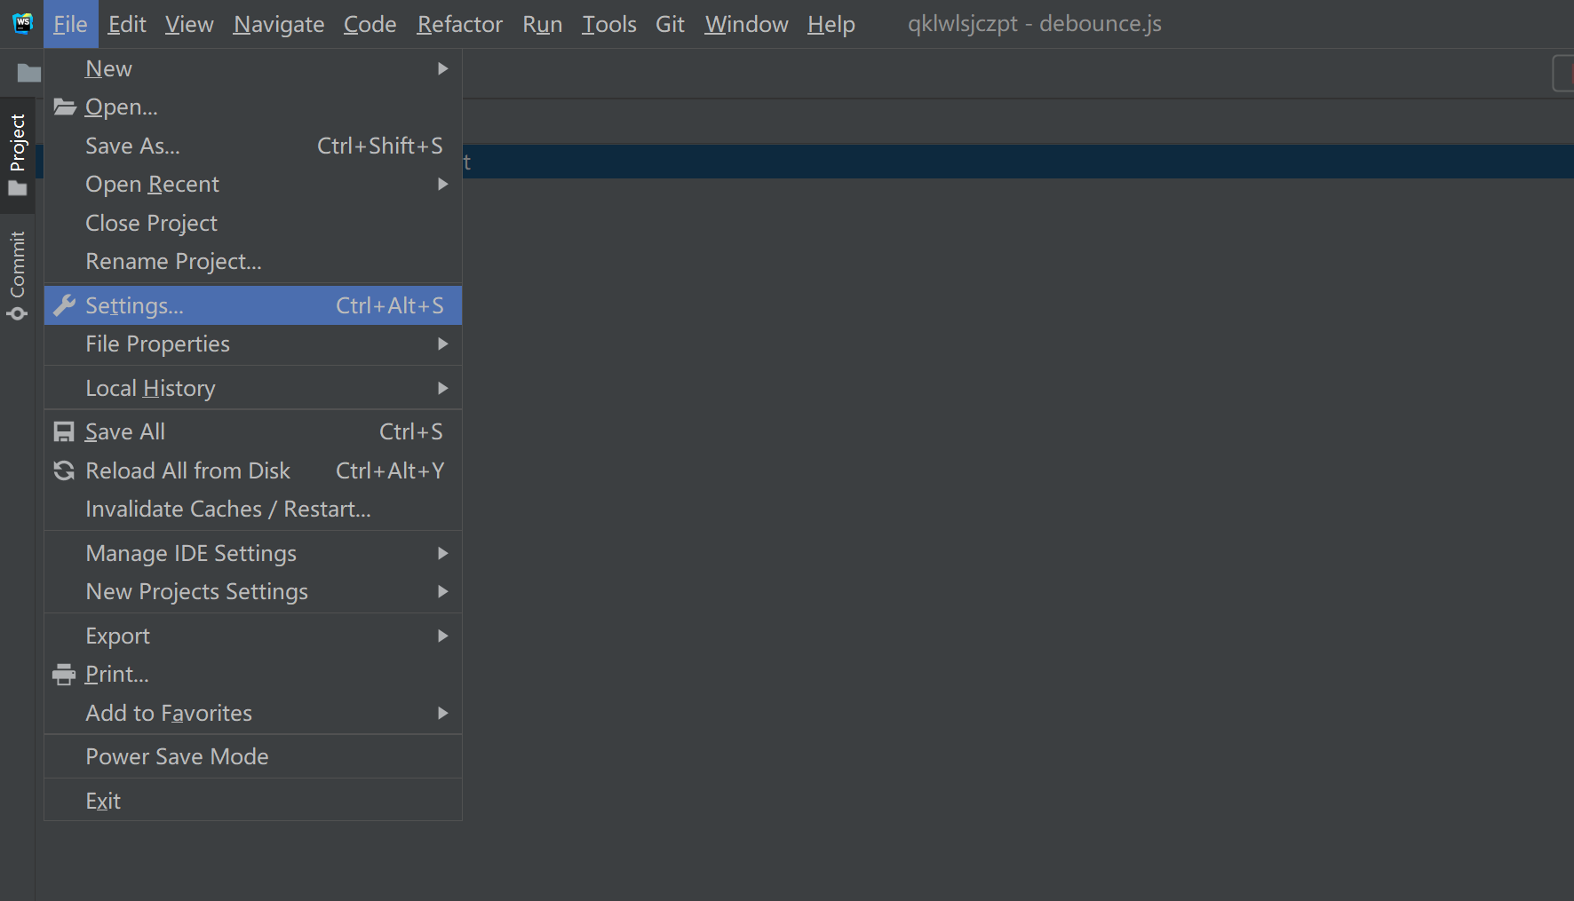Click Close Project menu entry
Viewport: 1574px width, 901px height.
[151, 223]
